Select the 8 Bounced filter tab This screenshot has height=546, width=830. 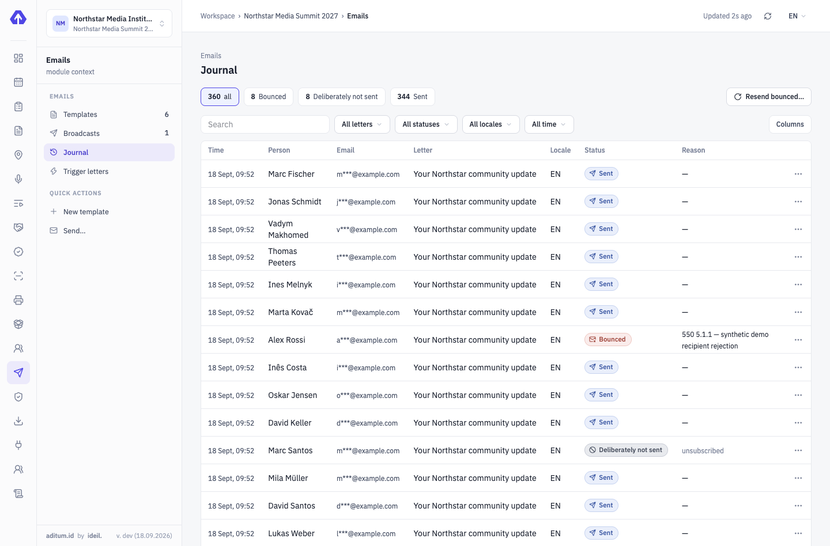[x=269, y=97]
